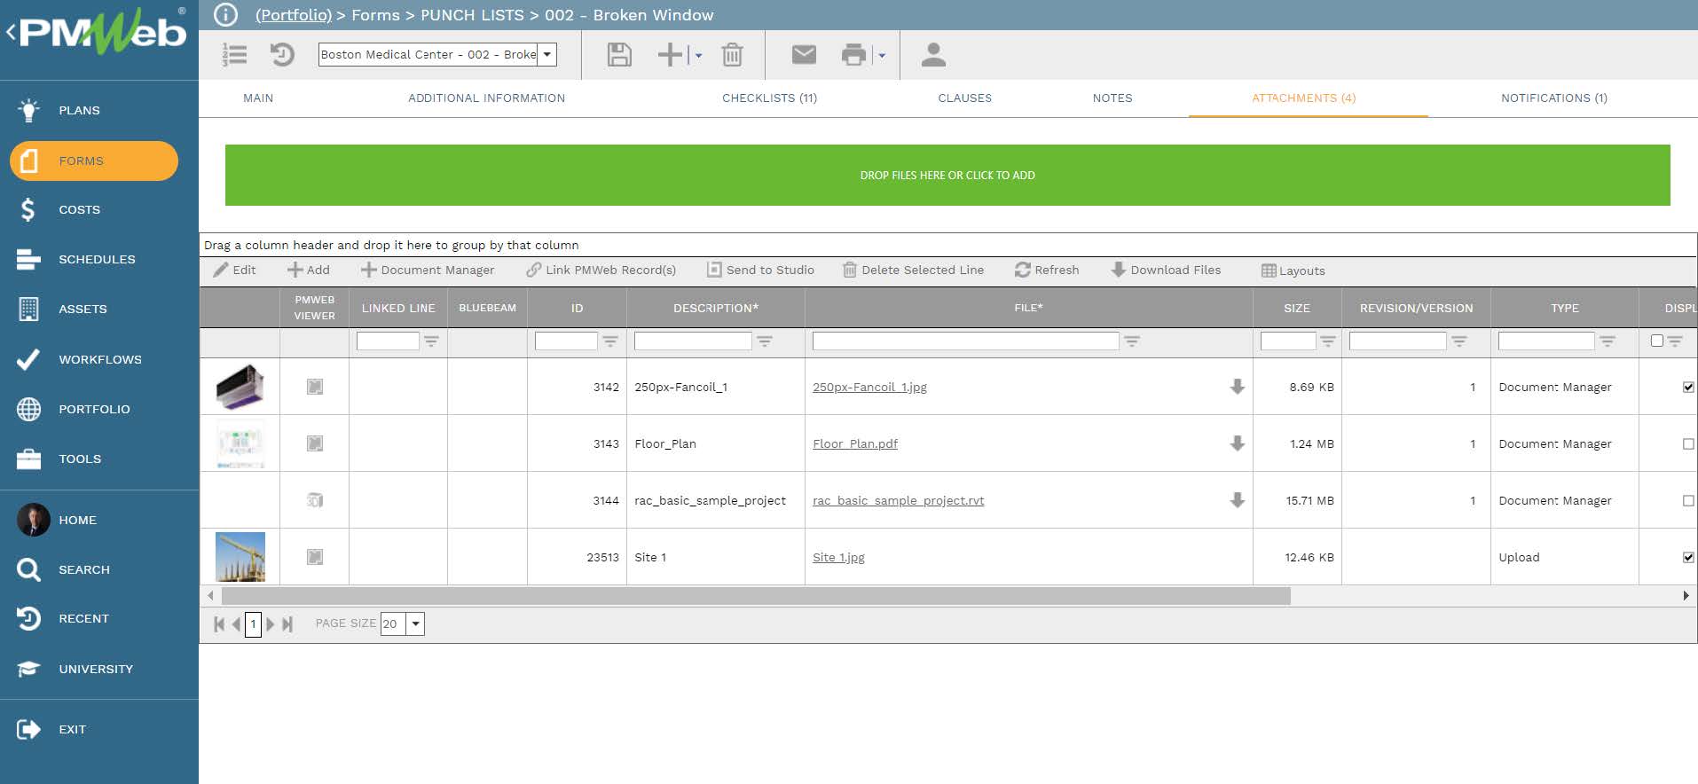Expand the Boston Medical Center record dropdown
The image size is (1698, 784).
pyautogui.click(x=547, y=54)
